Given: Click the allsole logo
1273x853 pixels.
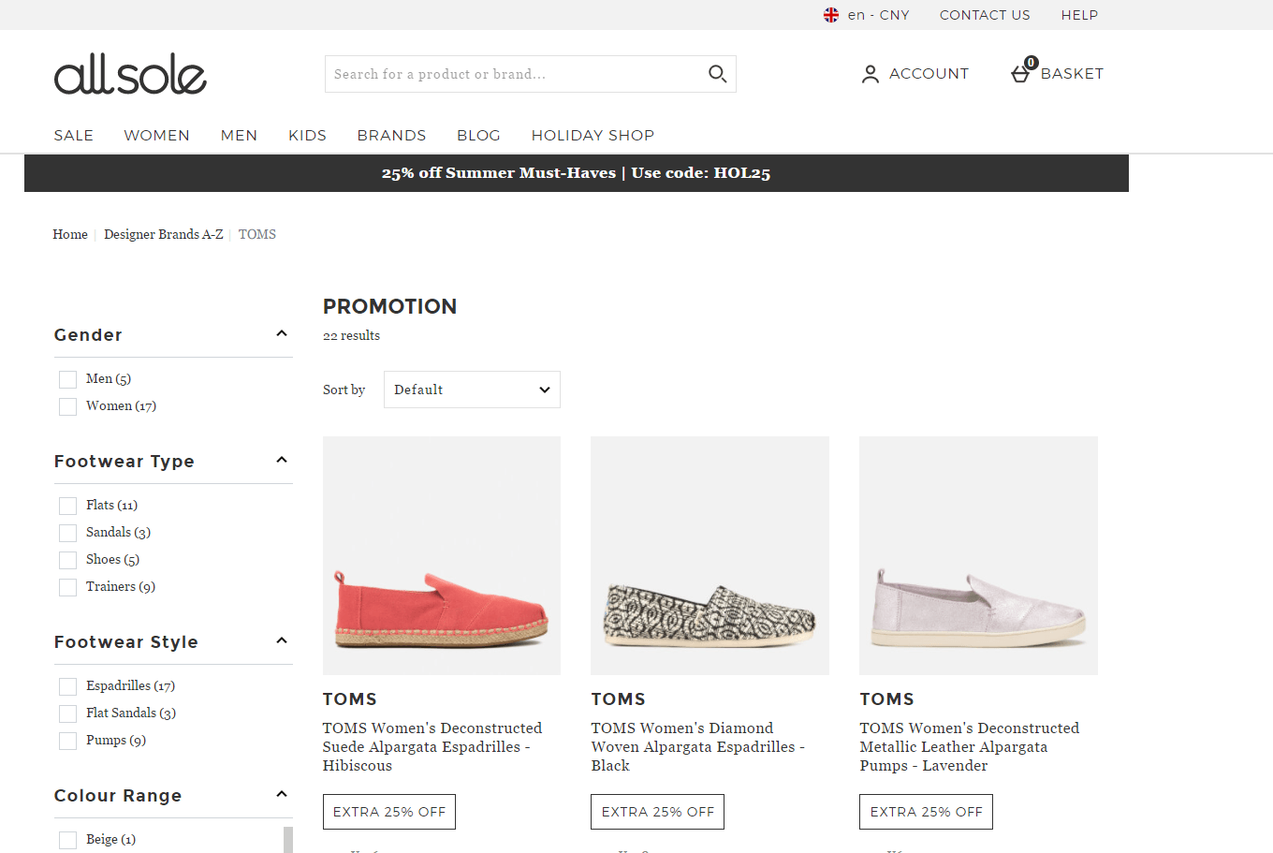Looking at the screenshot, I should coord(130,74).
